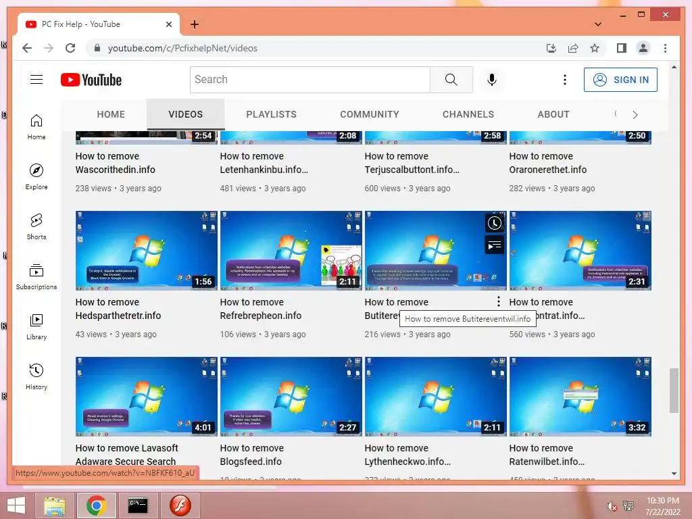The height and width of the screenshot is (519, 692).
Task: Open History in the sidebar
Action: tap(36, 376)
